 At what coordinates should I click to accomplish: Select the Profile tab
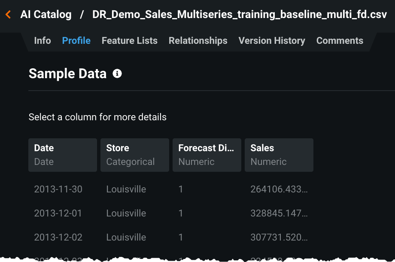point(76,41)
